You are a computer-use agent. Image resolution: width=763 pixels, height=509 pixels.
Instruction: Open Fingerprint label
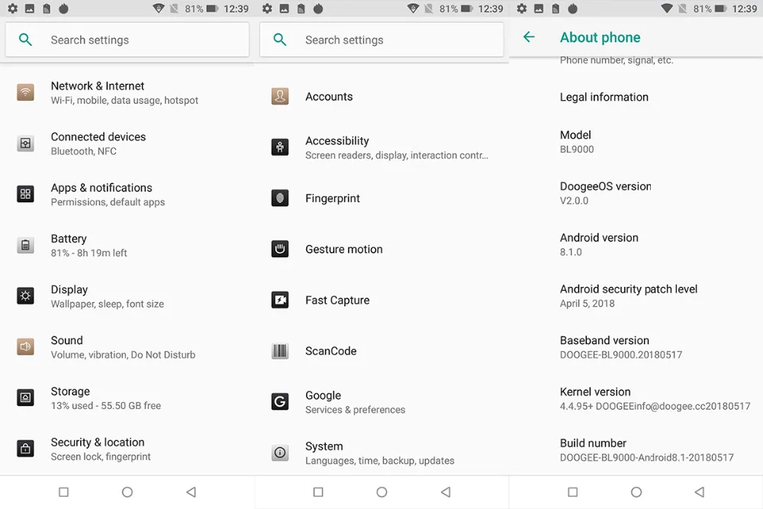(x=333, y=198)
